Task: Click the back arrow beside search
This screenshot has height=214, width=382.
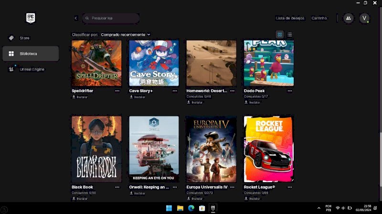Action: (x=76, y=18)
